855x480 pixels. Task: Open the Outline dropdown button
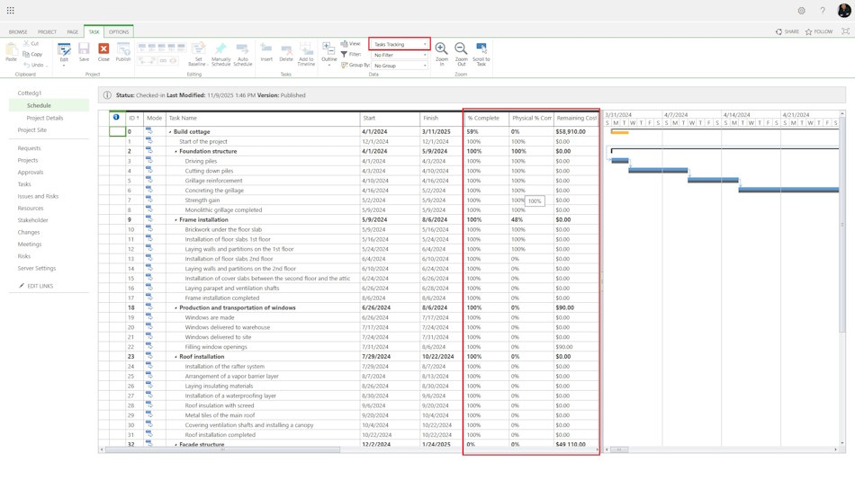(328, 53)
